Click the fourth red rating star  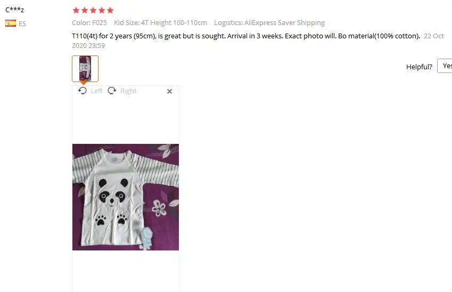(x=102, y=10)
